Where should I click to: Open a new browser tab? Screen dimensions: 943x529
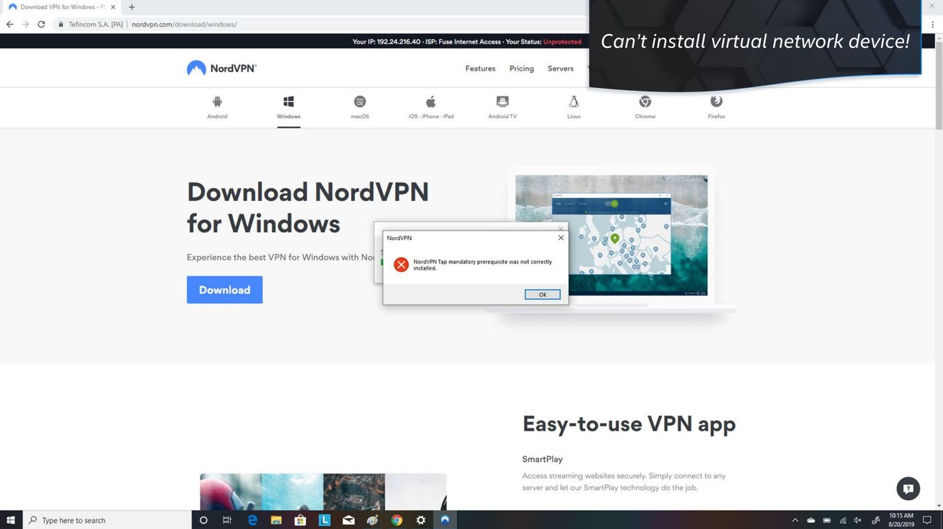click(x=132, y=7)
